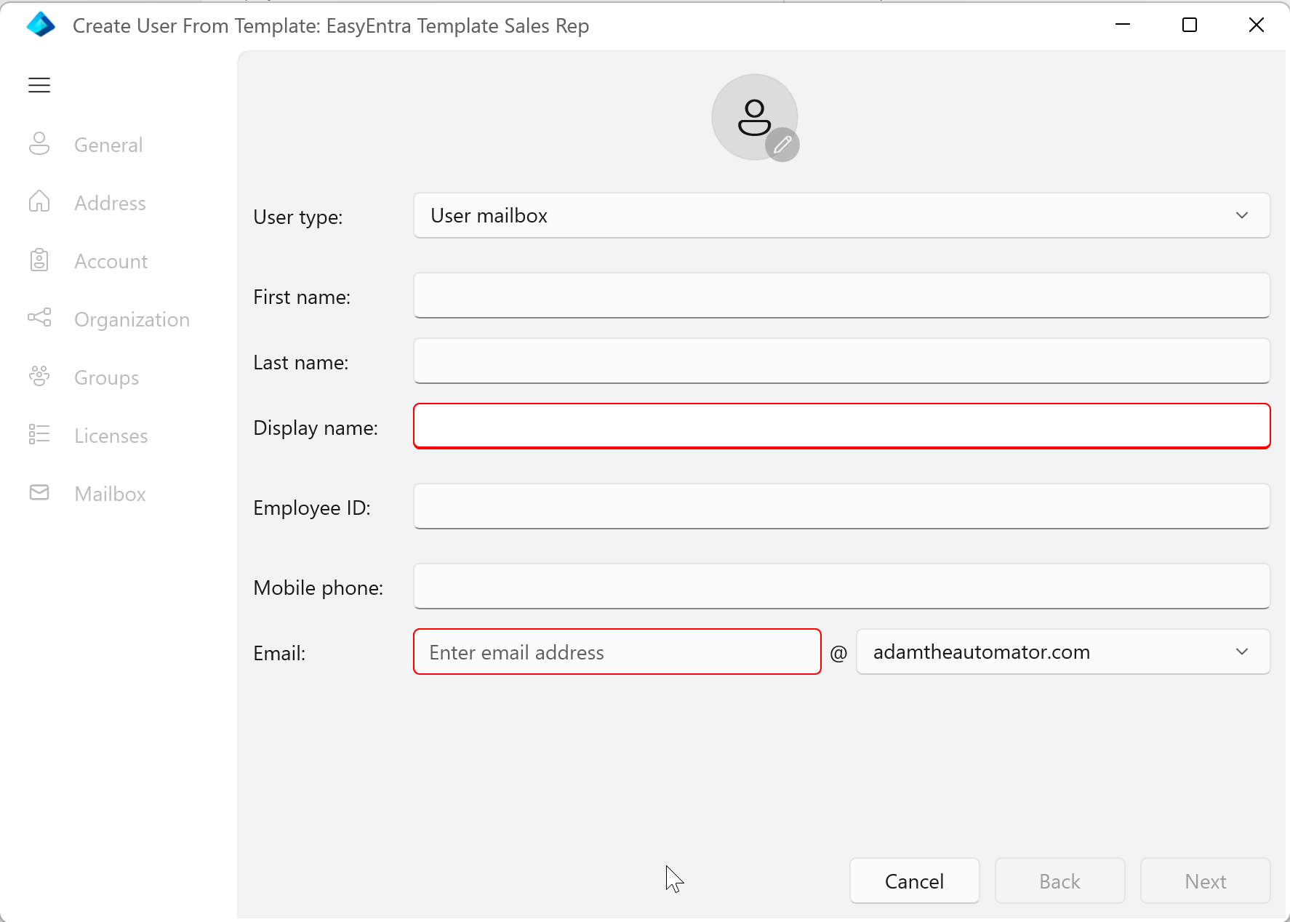Navigate to the Licenses section
1290x922 pixels.
click(110, 435)
